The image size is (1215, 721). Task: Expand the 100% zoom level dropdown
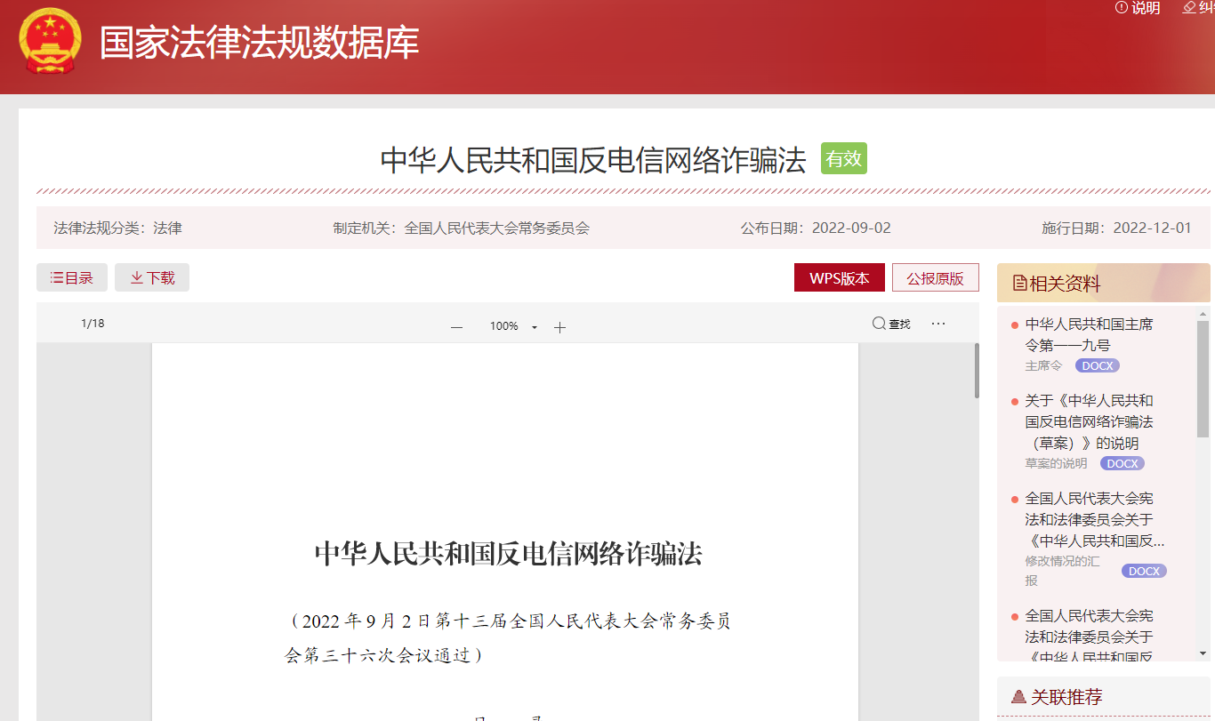pyautogui.click(x=534, y=327)
